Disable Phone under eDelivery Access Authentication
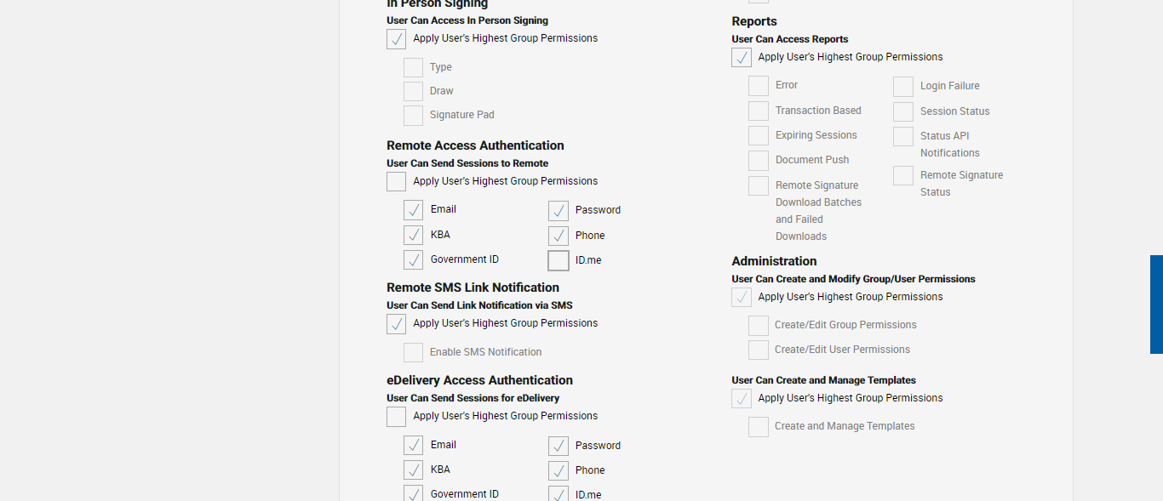1163x501 pixels. (x=559, y=471)
